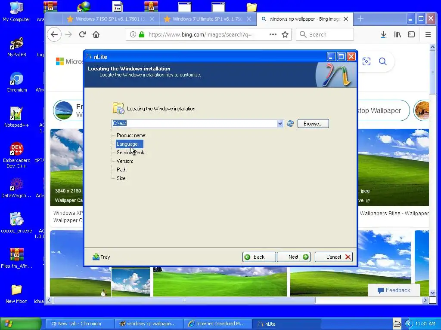Bookmark this page with the star icon
The image size is (441, 330).
coord(285,34)
